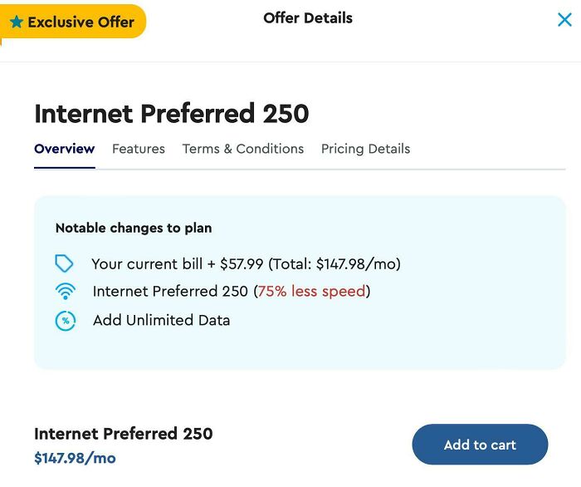This screenshot has height=487, width=581.
Task: Select the large Internet Preferred 250 heading
Action: pyautogui.click(x=172, y=113)
